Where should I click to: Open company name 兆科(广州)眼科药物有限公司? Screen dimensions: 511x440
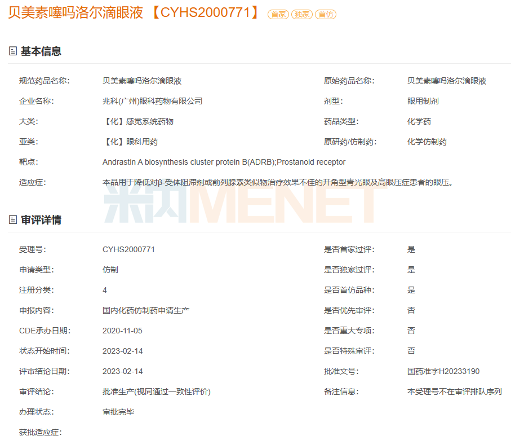[152, 102]
